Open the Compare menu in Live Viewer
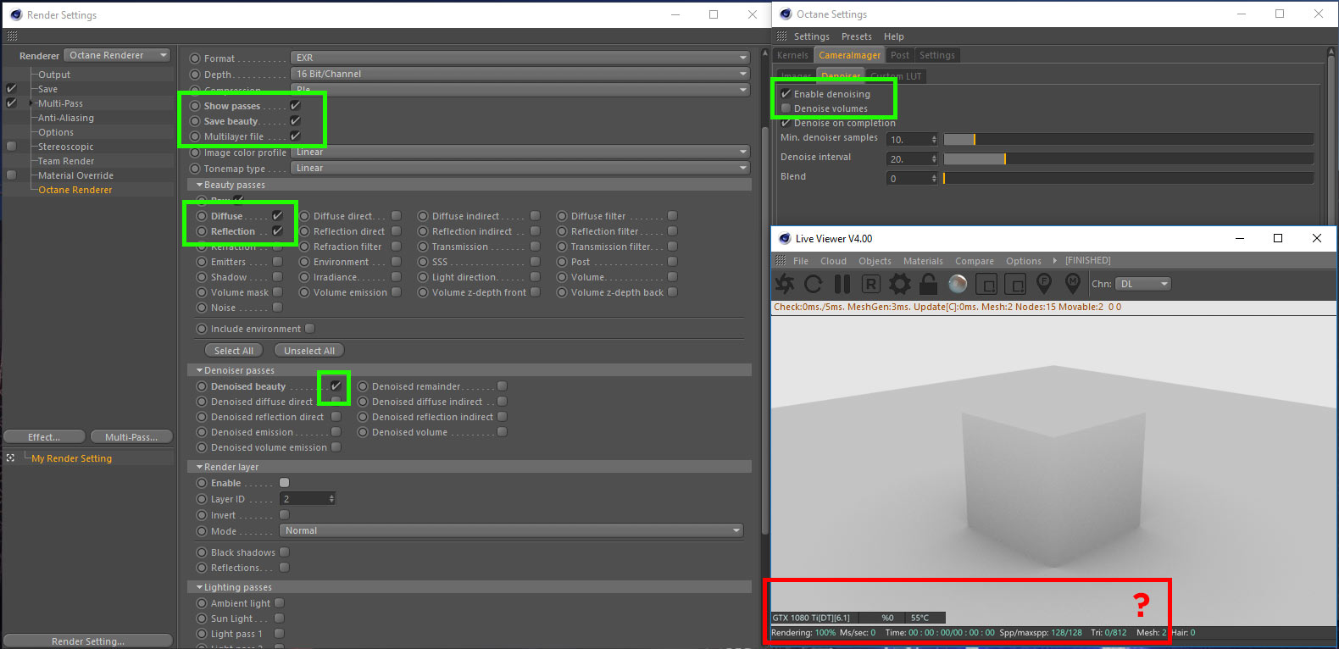1339x649 pixels. tap(975, 261)
